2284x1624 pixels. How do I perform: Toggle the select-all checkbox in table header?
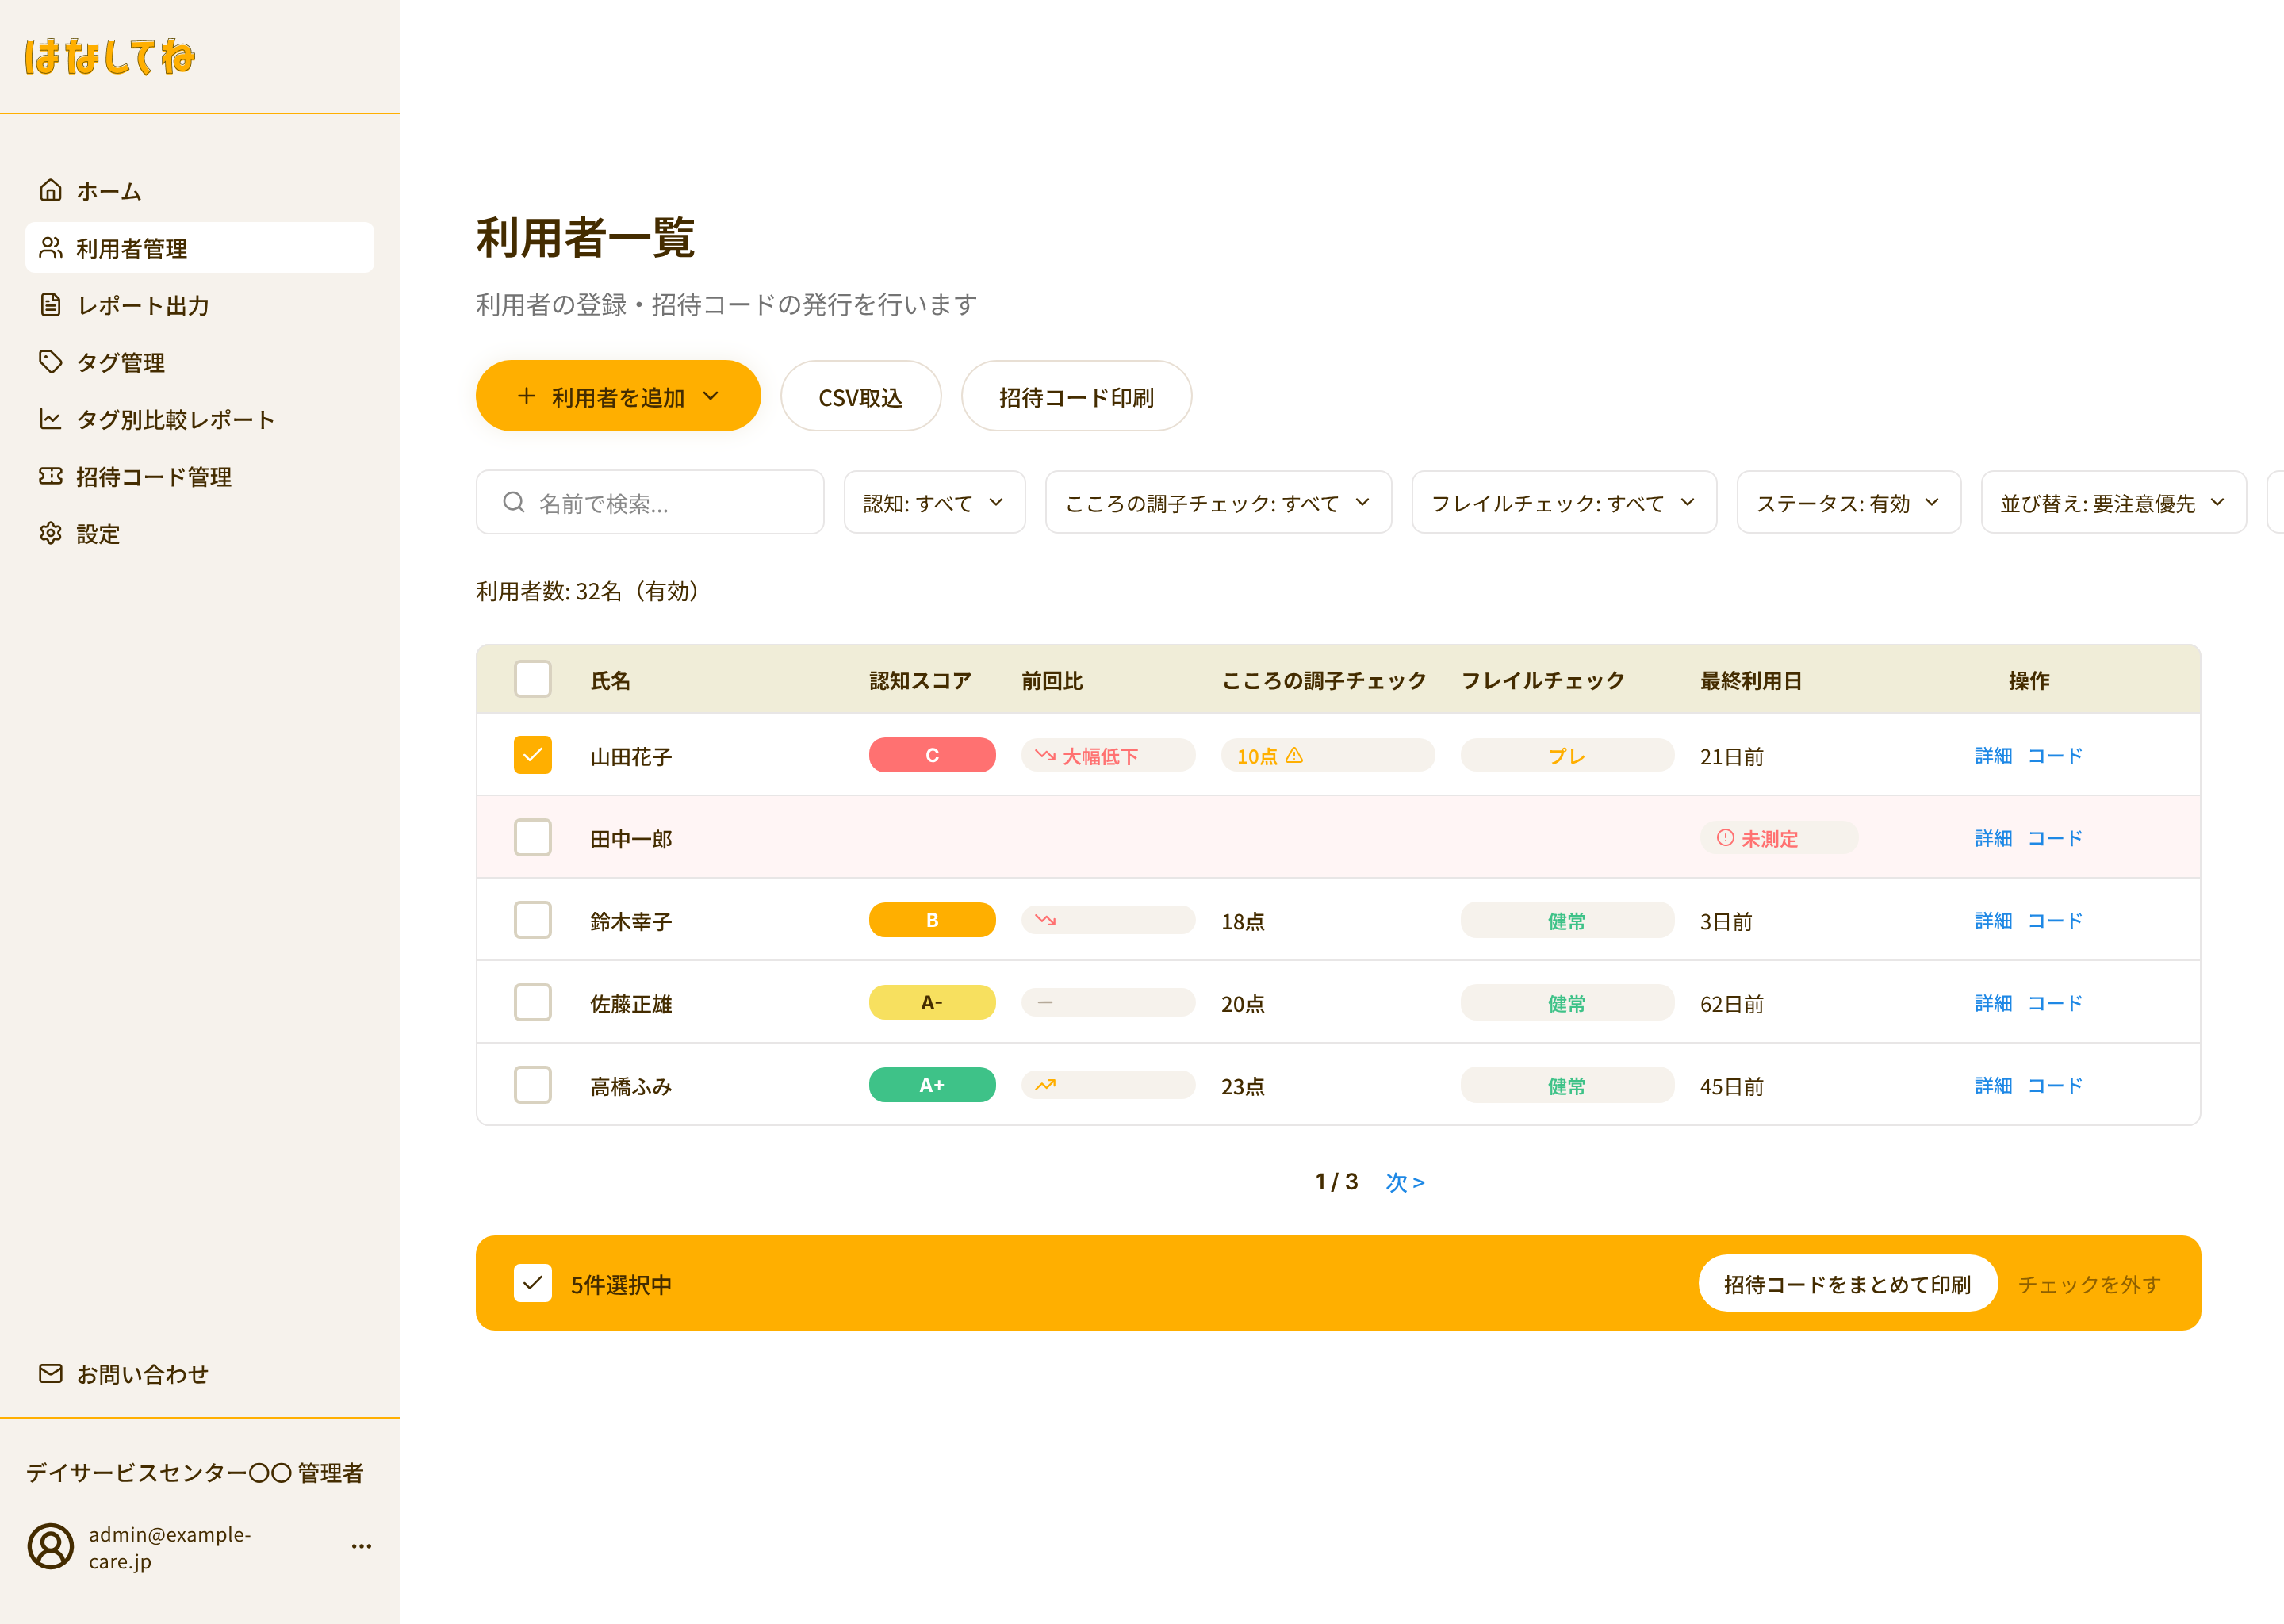(533, 679)
